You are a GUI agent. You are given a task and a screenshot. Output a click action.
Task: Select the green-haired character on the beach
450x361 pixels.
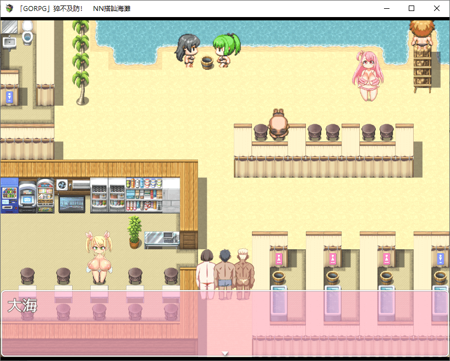click(x=226, y=50)
